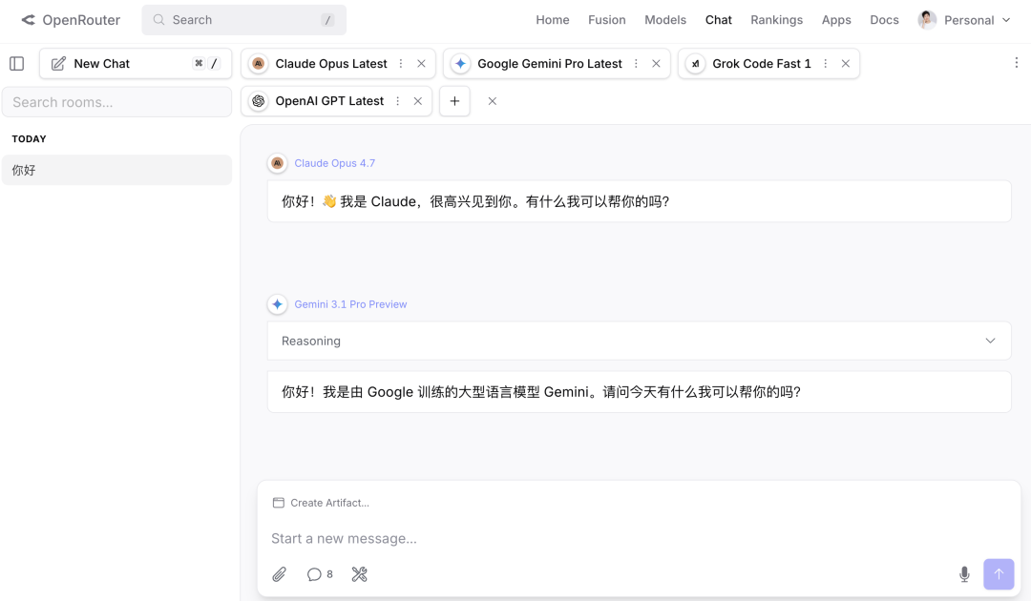The width and height of the screenshot is (1031, 601).
Task: Click the Google Gemini Pro Latest icon
Action: [x=460, y=64]
